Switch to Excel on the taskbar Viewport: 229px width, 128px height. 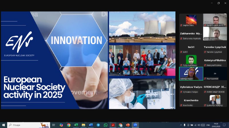pyautogui.click(x=76, y=125)
